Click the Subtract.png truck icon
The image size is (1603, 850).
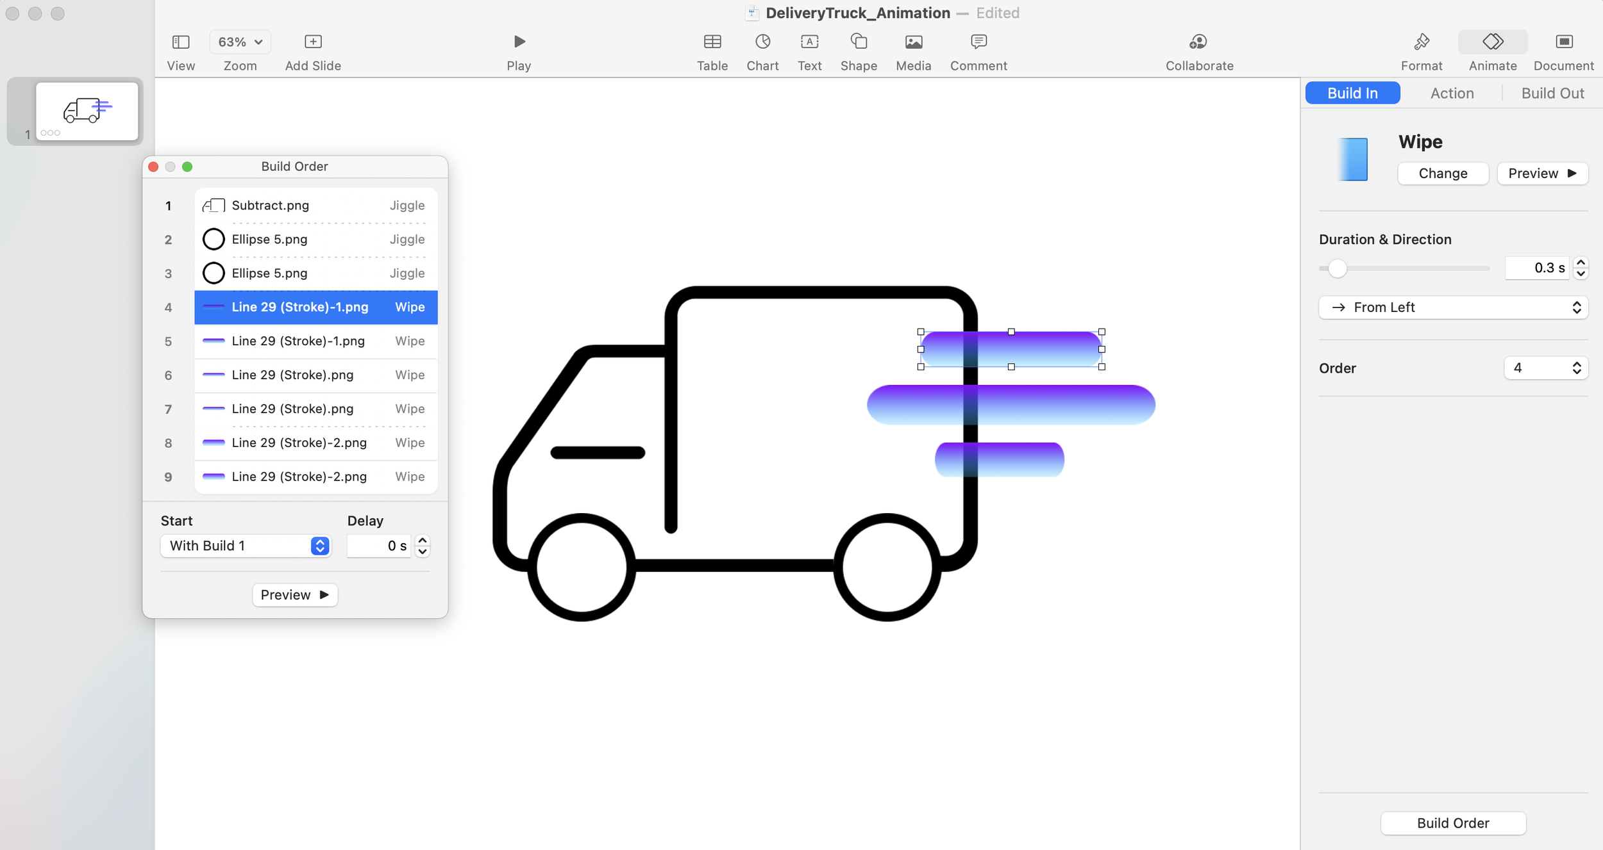pos(214,206)
